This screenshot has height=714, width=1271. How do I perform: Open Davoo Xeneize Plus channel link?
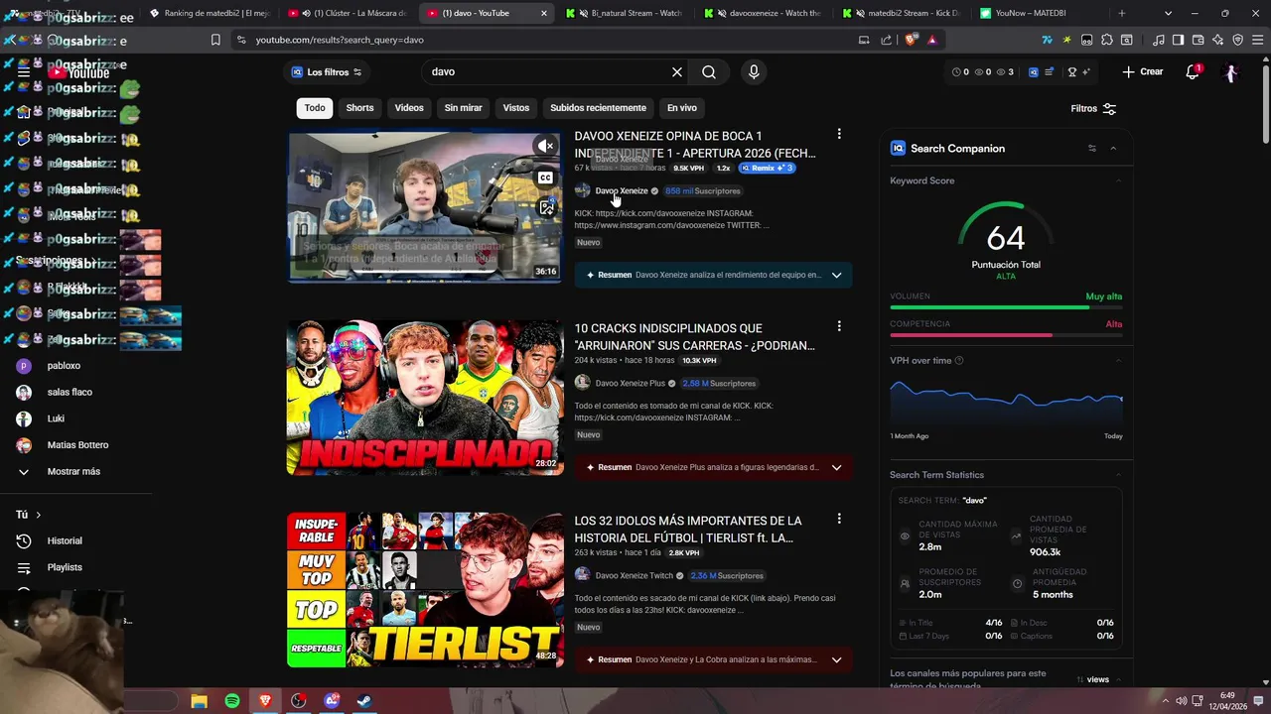(x=630, y=384)
